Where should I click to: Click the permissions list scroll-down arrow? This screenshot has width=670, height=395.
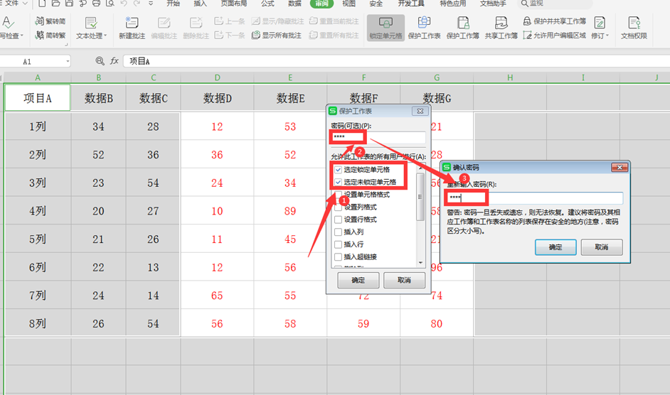[x=420, y=263]
